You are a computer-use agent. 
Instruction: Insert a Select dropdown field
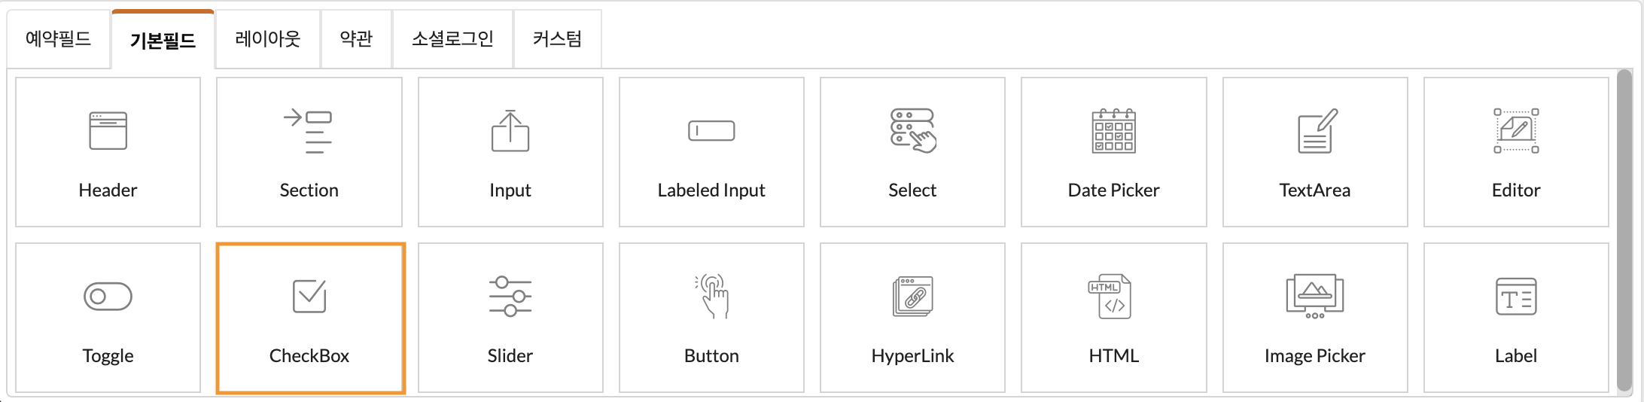tap(912, 152)
